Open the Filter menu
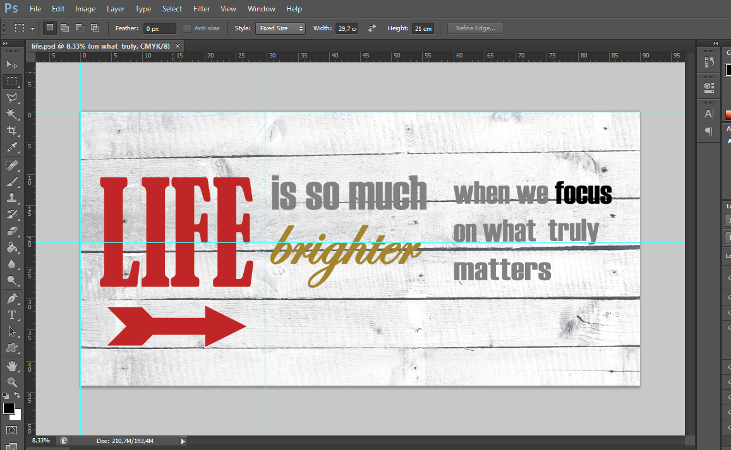This screenshot has height=450, width=731. 202,9
